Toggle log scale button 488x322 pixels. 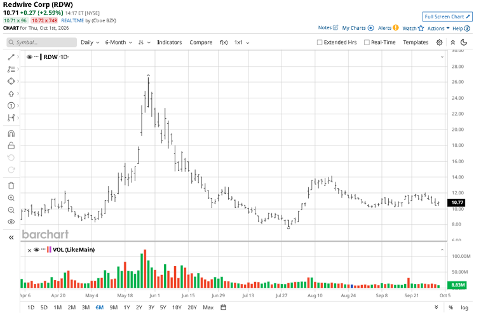click(x=464, y=307)
